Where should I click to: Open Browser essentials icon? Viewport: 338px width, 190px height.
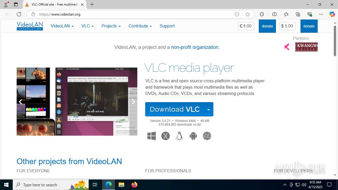point(309,14)
